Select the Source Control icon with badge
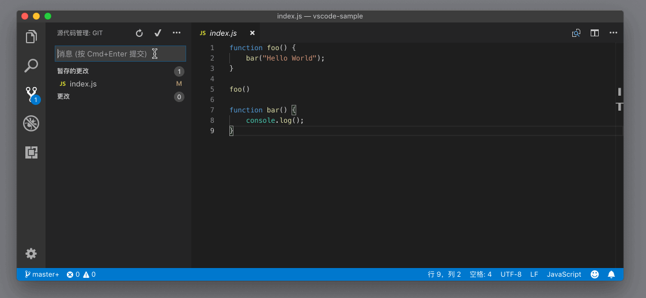Viewport: 646px width, 298px height. (31, 95)
